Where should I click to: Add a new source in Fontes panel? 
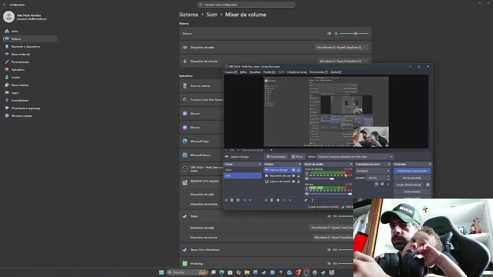266,200
